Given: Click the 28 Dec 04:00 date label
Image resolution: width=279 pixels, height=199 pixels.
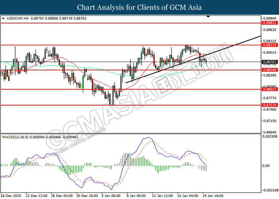Looking at the screenshot, I should click(x=62, y=196).
